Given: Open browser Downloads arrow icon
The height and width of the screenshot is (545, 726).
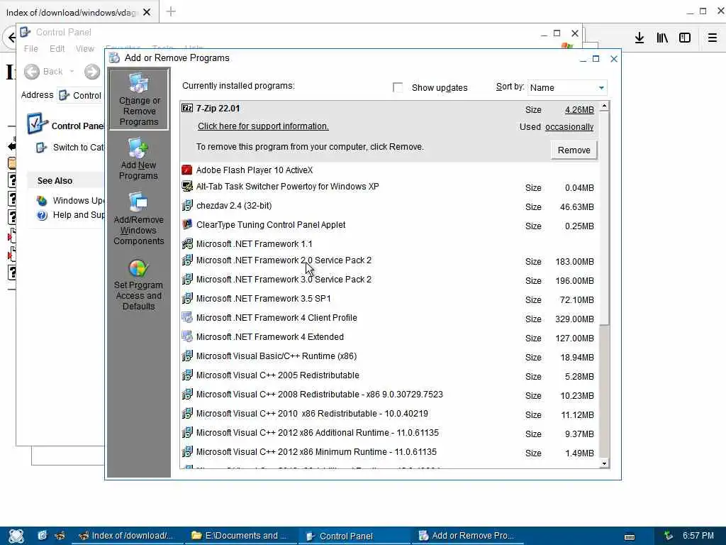Looking at the screenshot, I should [640, 38].
